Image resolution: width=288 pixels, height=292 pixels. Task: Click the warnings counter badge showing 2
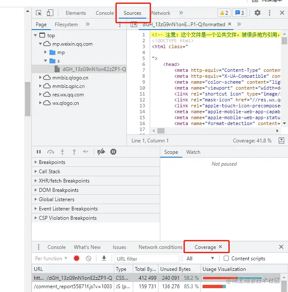(x=224, y=13)
